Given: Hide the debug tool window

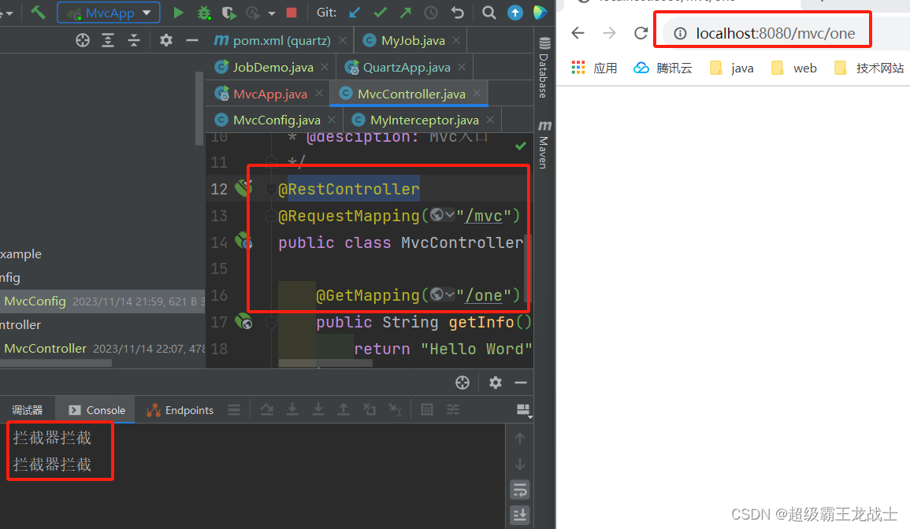Looking at the screenshot, I should pyautogui.click(x=521, y=383).
